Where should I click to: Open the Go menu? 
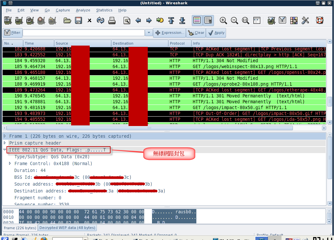(47, 10)
